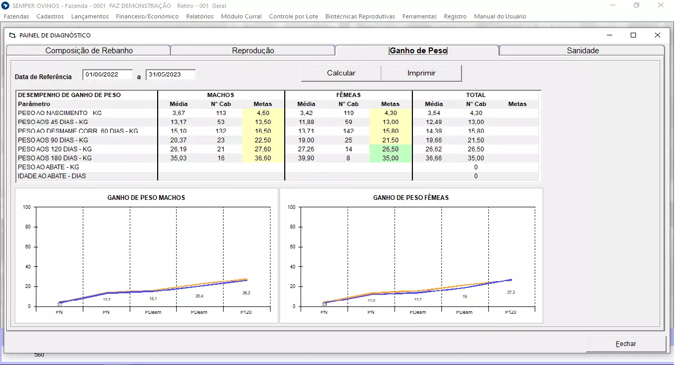The width and height of the screenshot is (675, 365).
Task: Open the Biotécnicas Reprodutivas menu
Action: [360, 16]
